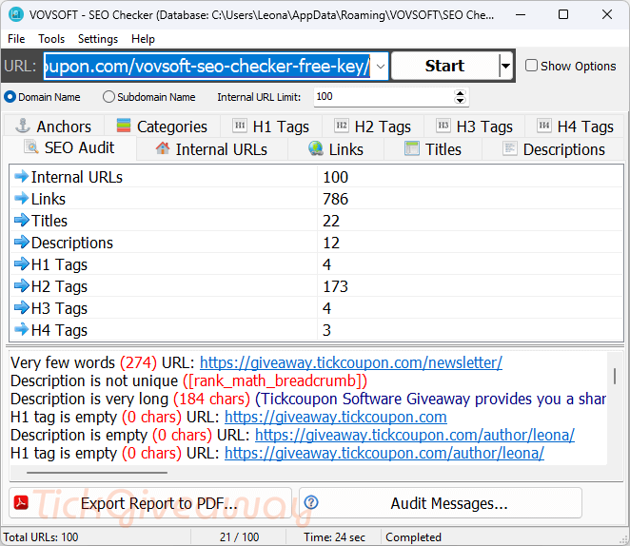
Task: Click the arrow icon beside Titles row
Action: click(21, 220)
